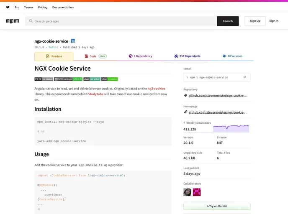Click the Usage heading
Image resolution: width=288 pixels, height=214 pixels.
[x=42, y=154]
